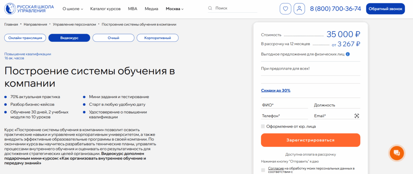Image resolution: width=413 pixels, height=174 pixels.
Task: Click the 70% актуальная практика bullet
Action: coord(35,97)
